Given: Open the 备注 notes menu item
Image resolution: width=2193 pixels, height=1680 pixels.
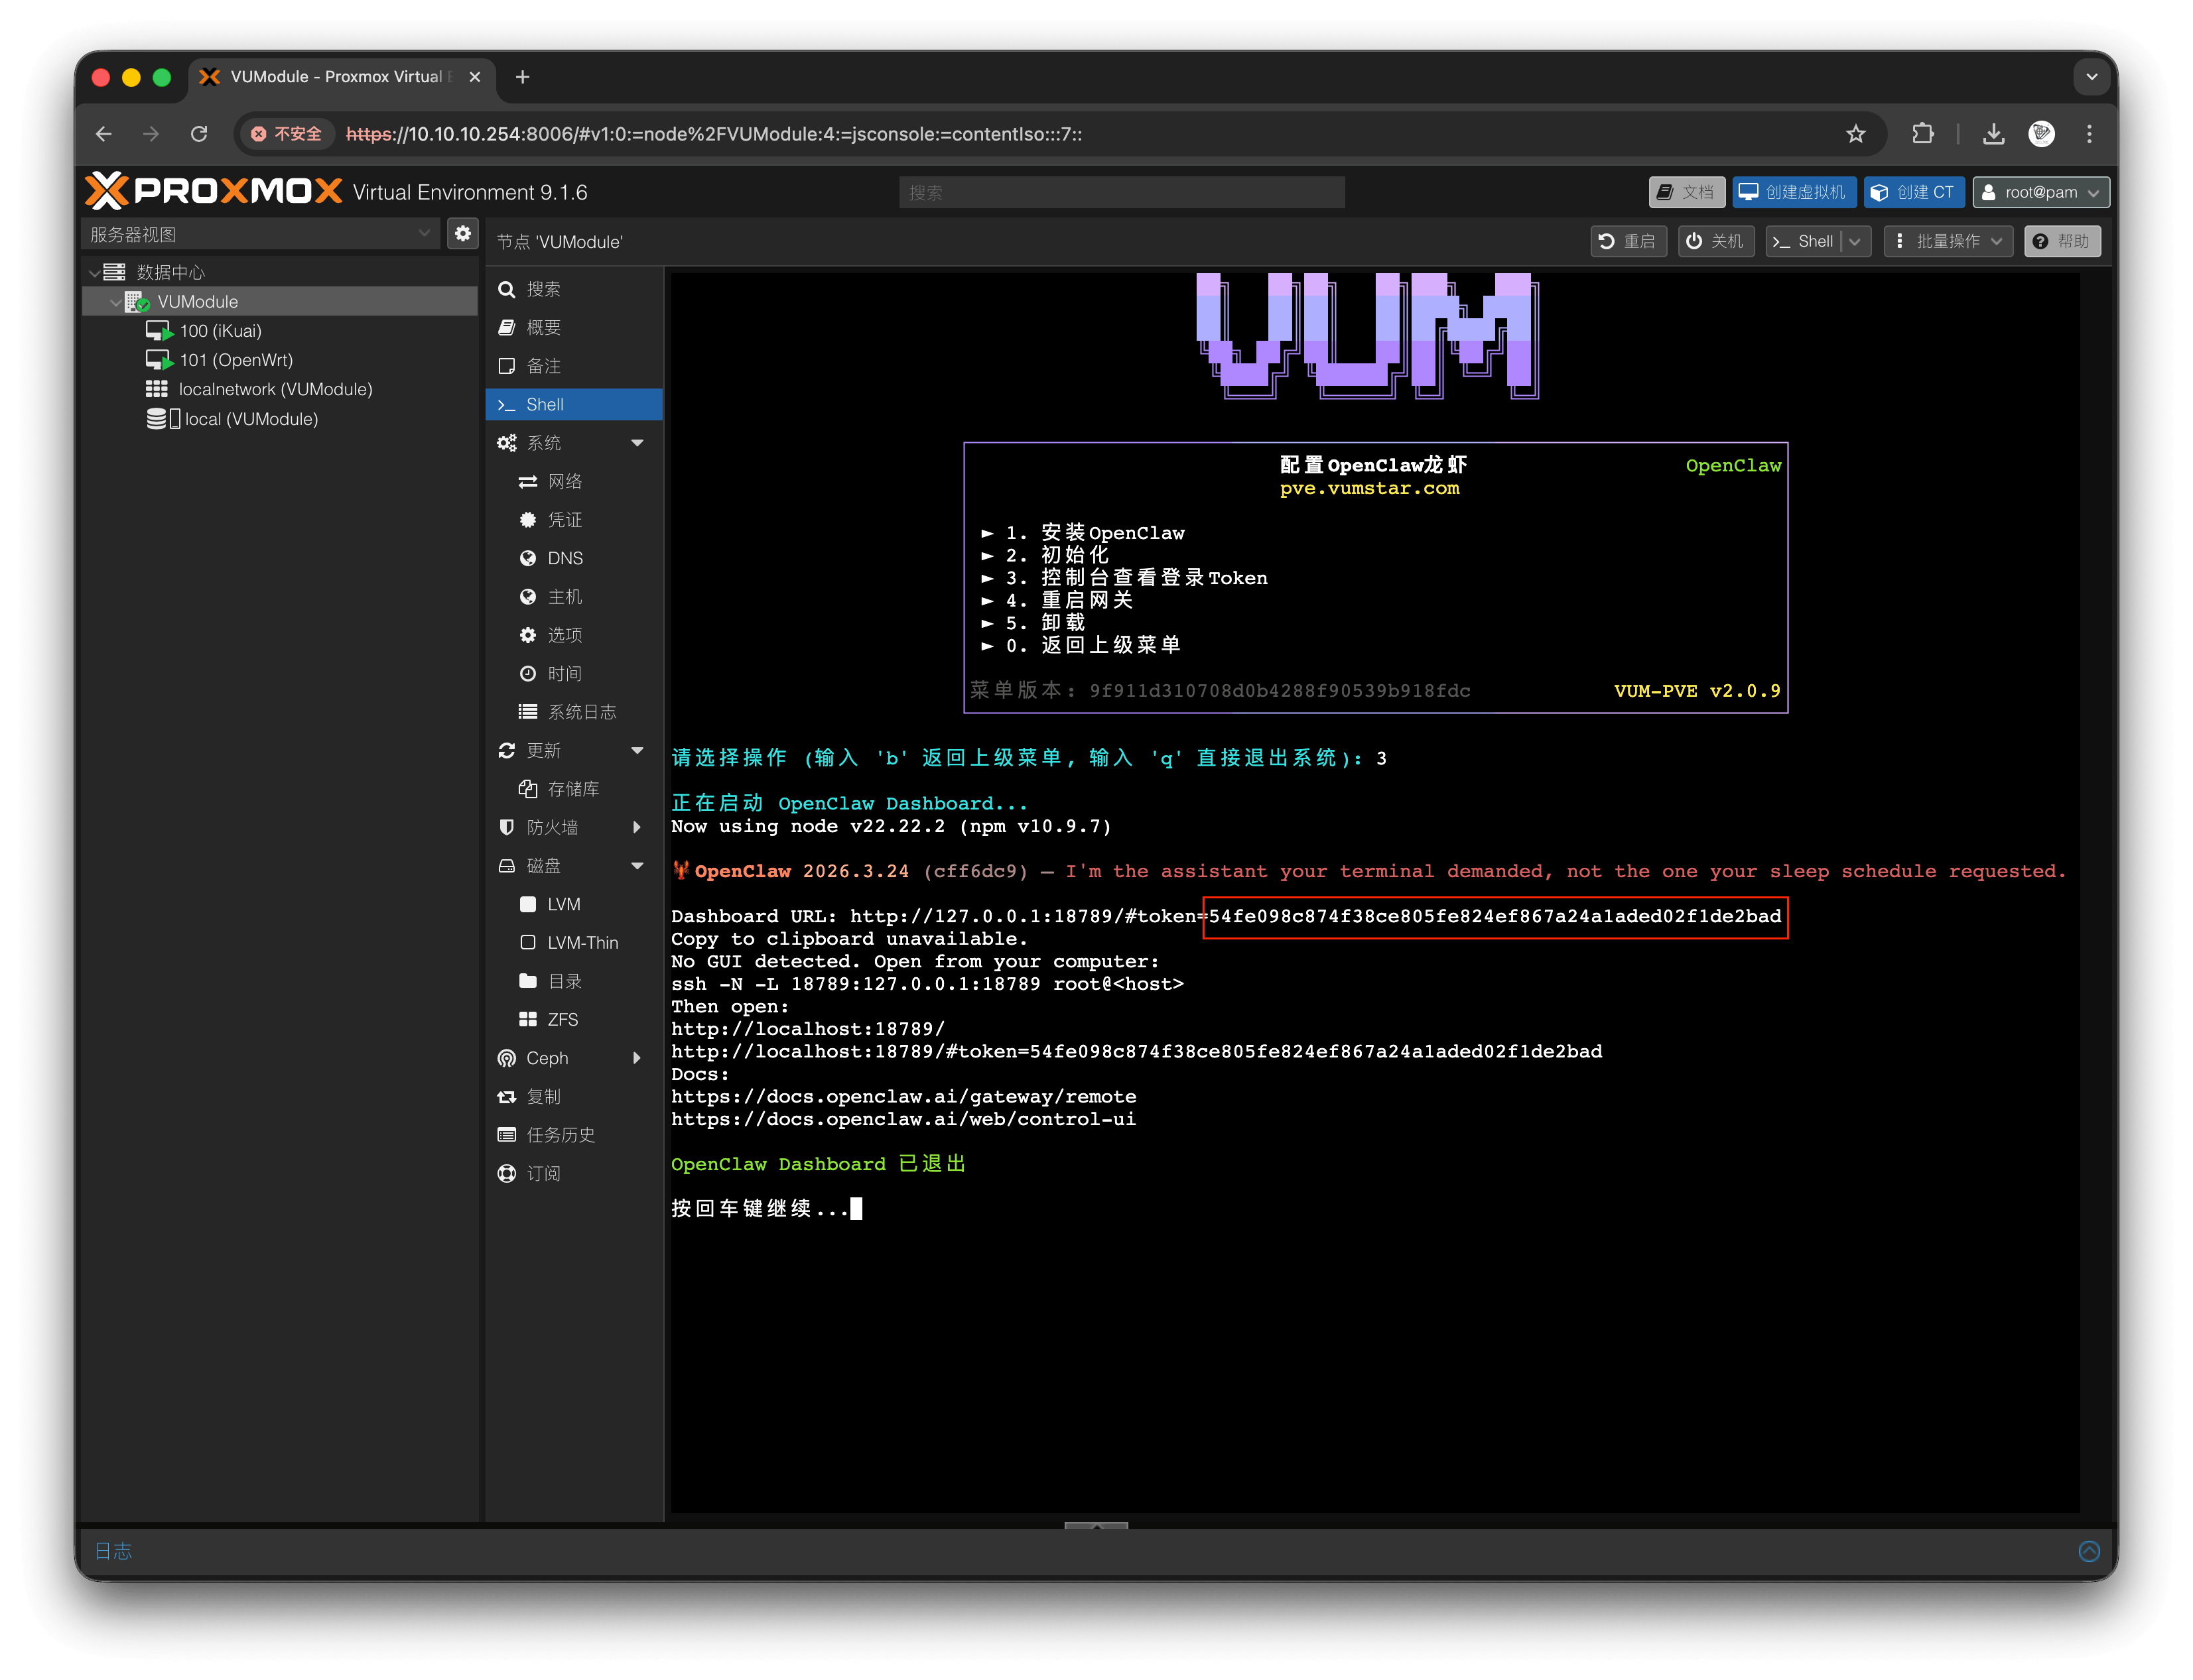Looking at the screenshot, I should pyautogui.click(x=574, y=366).
